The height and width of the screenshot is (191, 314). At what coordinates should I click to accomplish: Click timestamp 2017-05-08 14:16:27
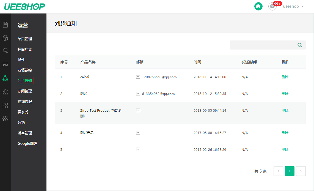(210, 133)
